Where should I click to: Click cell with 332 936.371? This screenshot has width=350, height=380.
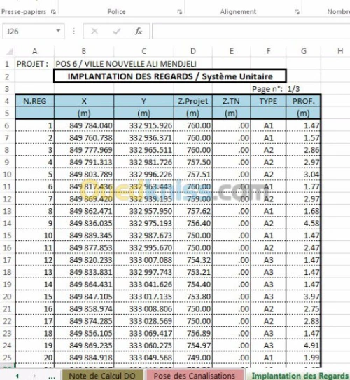tap(143, 138)
